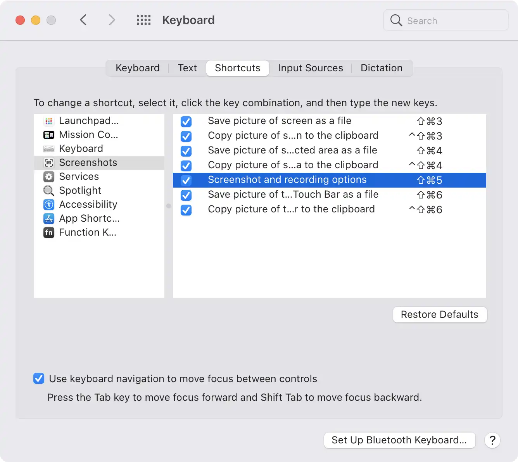Uncheck Save picture of screen as a file
This screenshot has width=518, height=462.
pyautogui.click(x=186, y=122)
